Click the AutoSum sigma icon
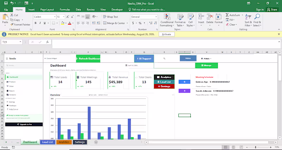This screenshot has height=150, width=282. click(227, 15)
